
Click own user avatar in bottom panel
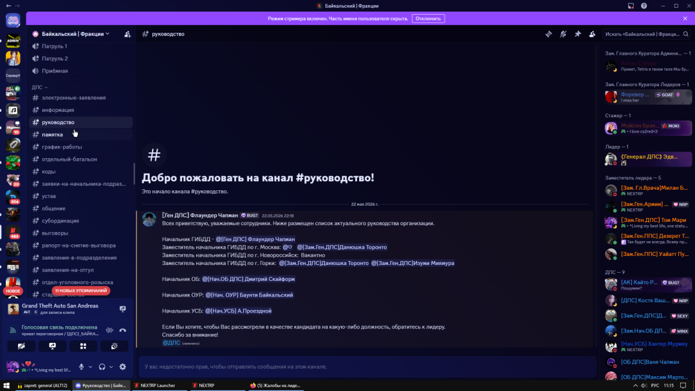13,367
